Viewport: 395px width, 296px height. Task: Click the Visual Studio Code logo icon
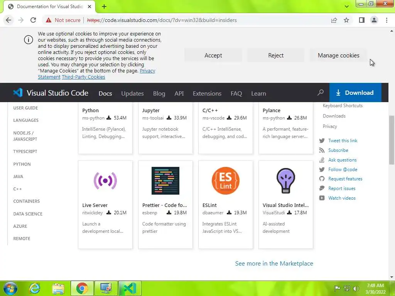[x=18, y=92]
